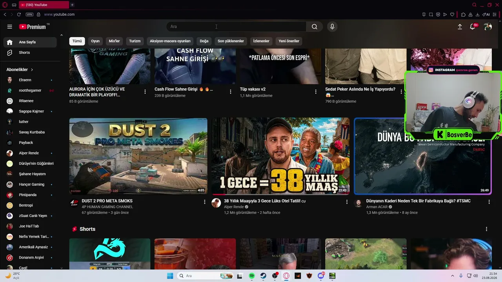
Task: Open the browser tab search magnifier
Action: click(x=475, y=5)
